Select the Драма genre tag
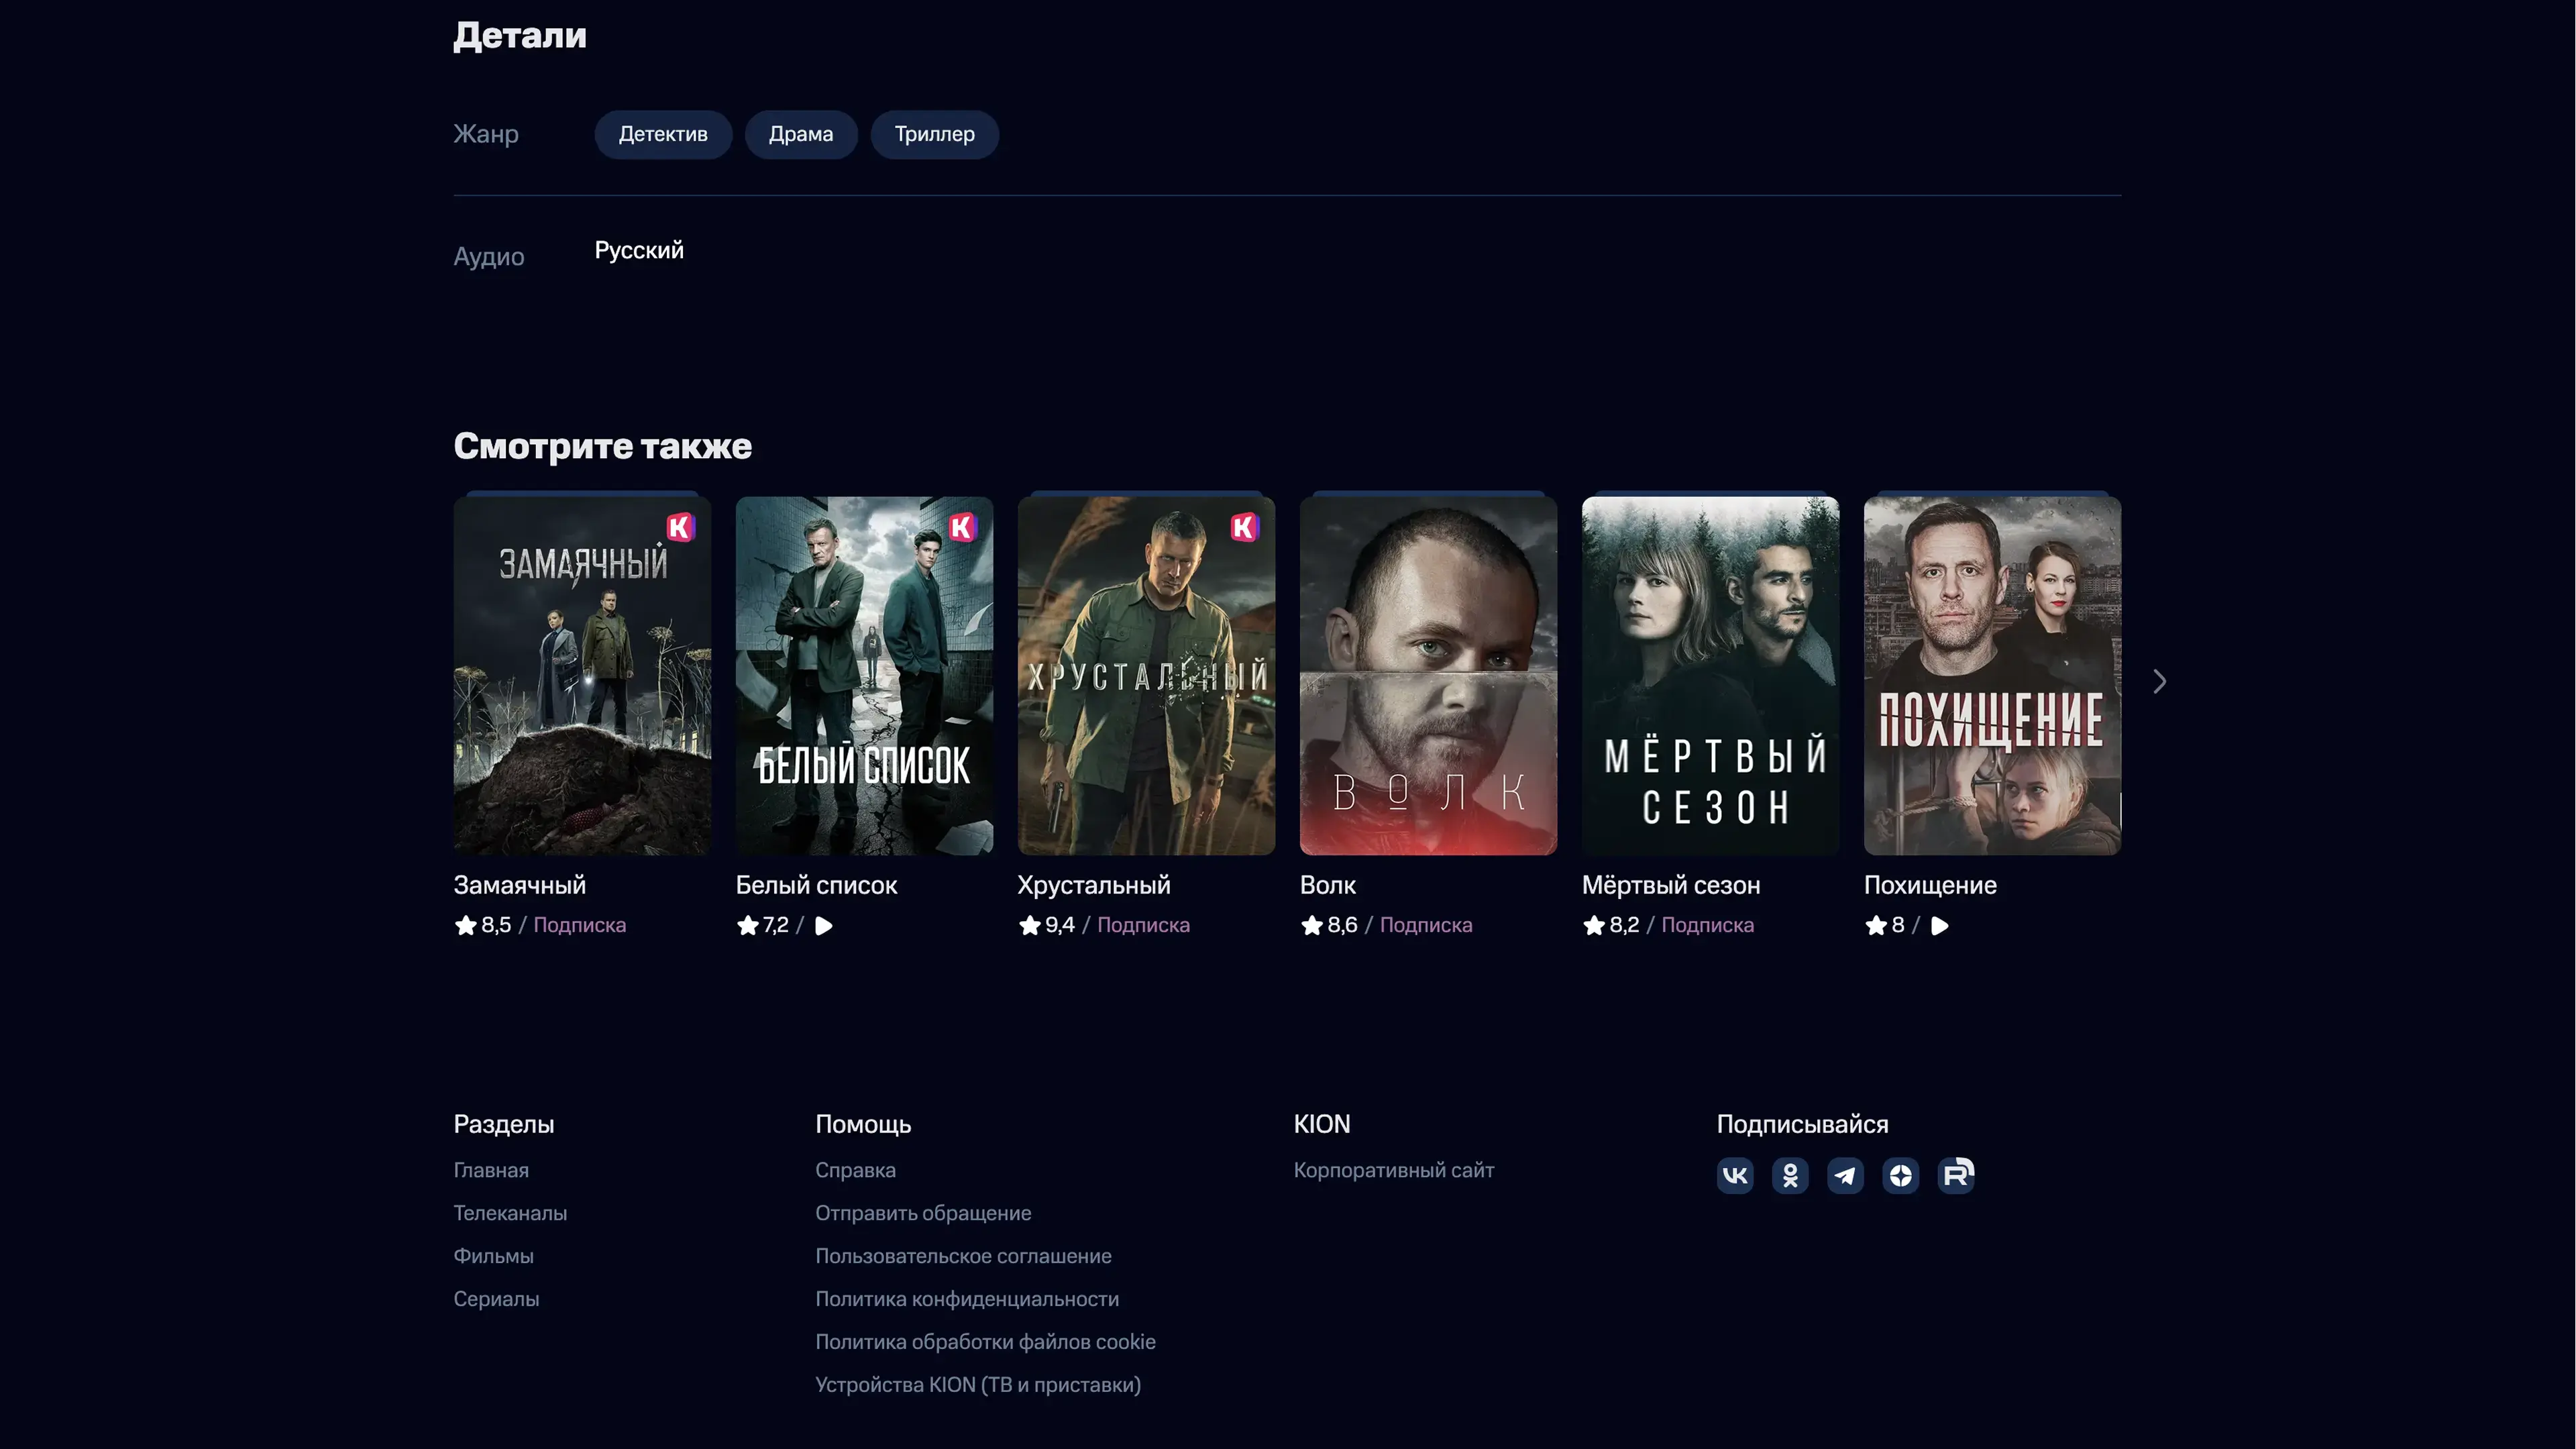 (x=800, y=134)
